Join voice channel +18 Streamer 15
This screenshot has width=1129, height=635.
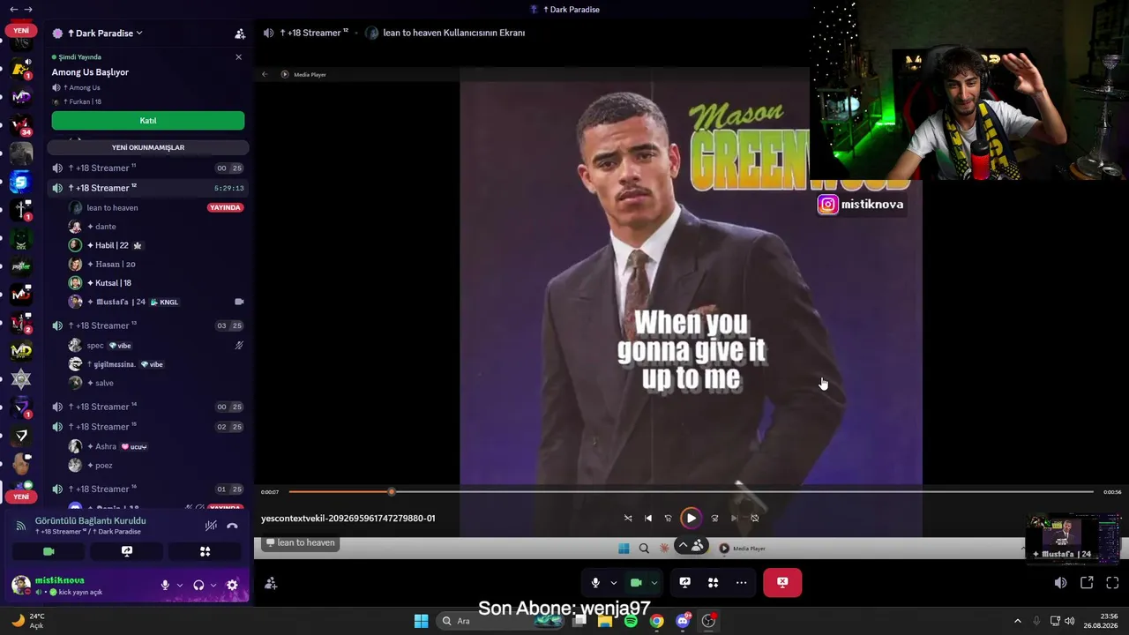[148, 427]
